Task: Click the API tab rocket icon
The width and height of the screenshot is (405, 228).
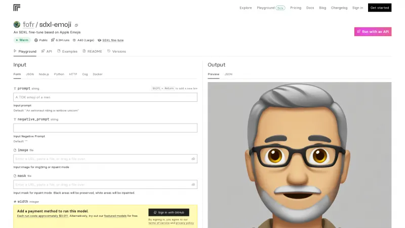Action: (43, 51)
